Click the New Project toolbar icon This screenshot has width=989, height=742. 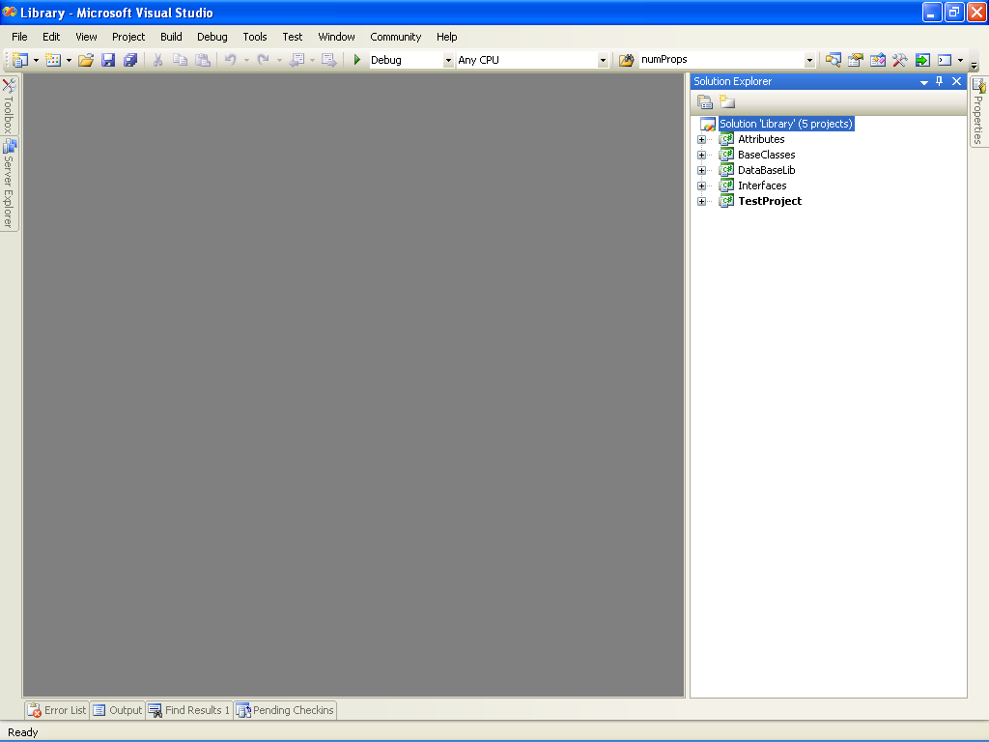point(19,60)
